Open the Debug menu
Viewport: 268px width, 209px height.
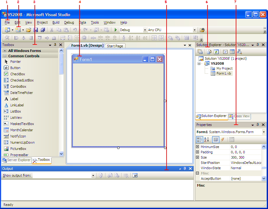[x=69, y=22]
